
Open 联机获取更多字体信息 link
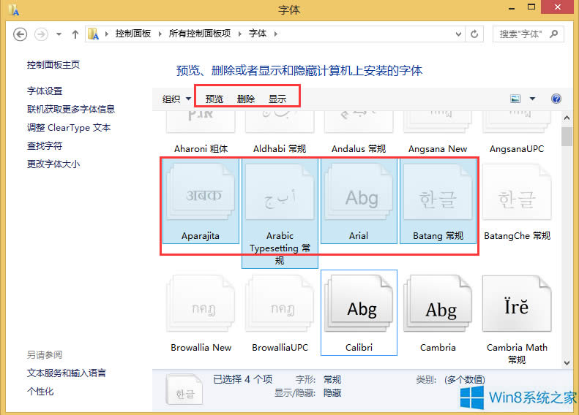[x=71, y=109]
